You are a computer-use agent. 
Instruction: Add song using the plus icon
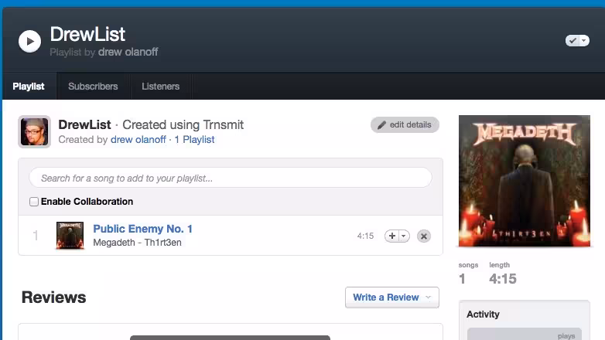[x=391, y=236]
